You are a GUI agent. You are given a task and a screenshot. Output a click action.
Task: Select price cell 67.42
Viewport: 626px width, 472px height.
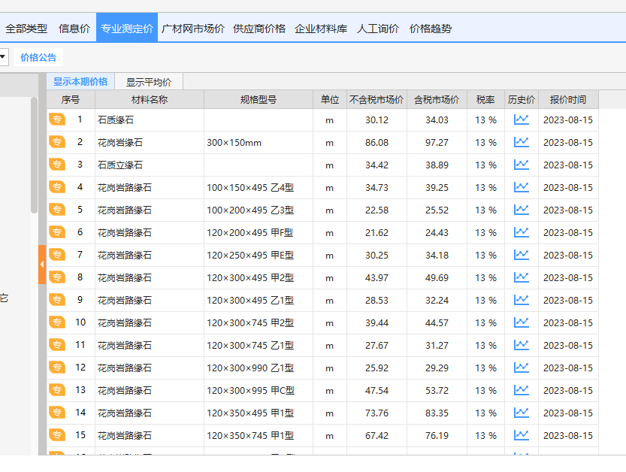click(377, 436)
